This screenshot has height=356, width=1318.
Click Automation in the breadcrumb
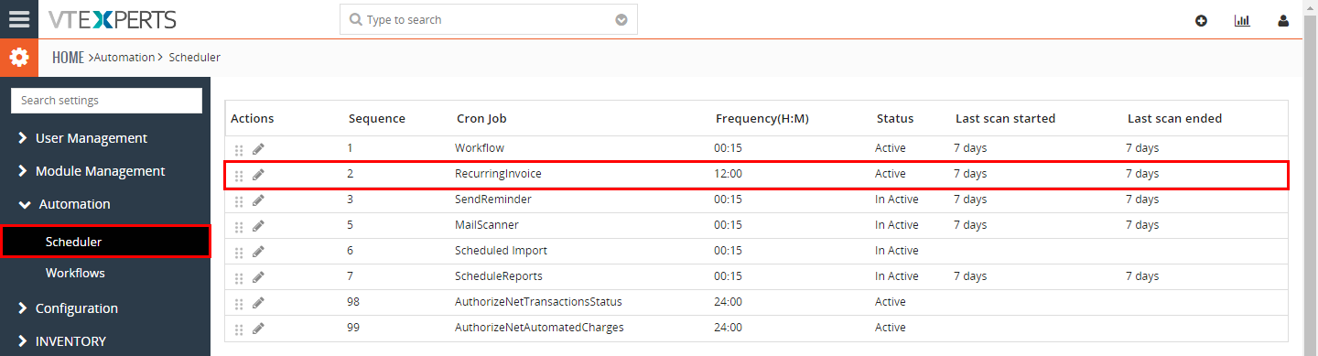(x=124, y=57)
